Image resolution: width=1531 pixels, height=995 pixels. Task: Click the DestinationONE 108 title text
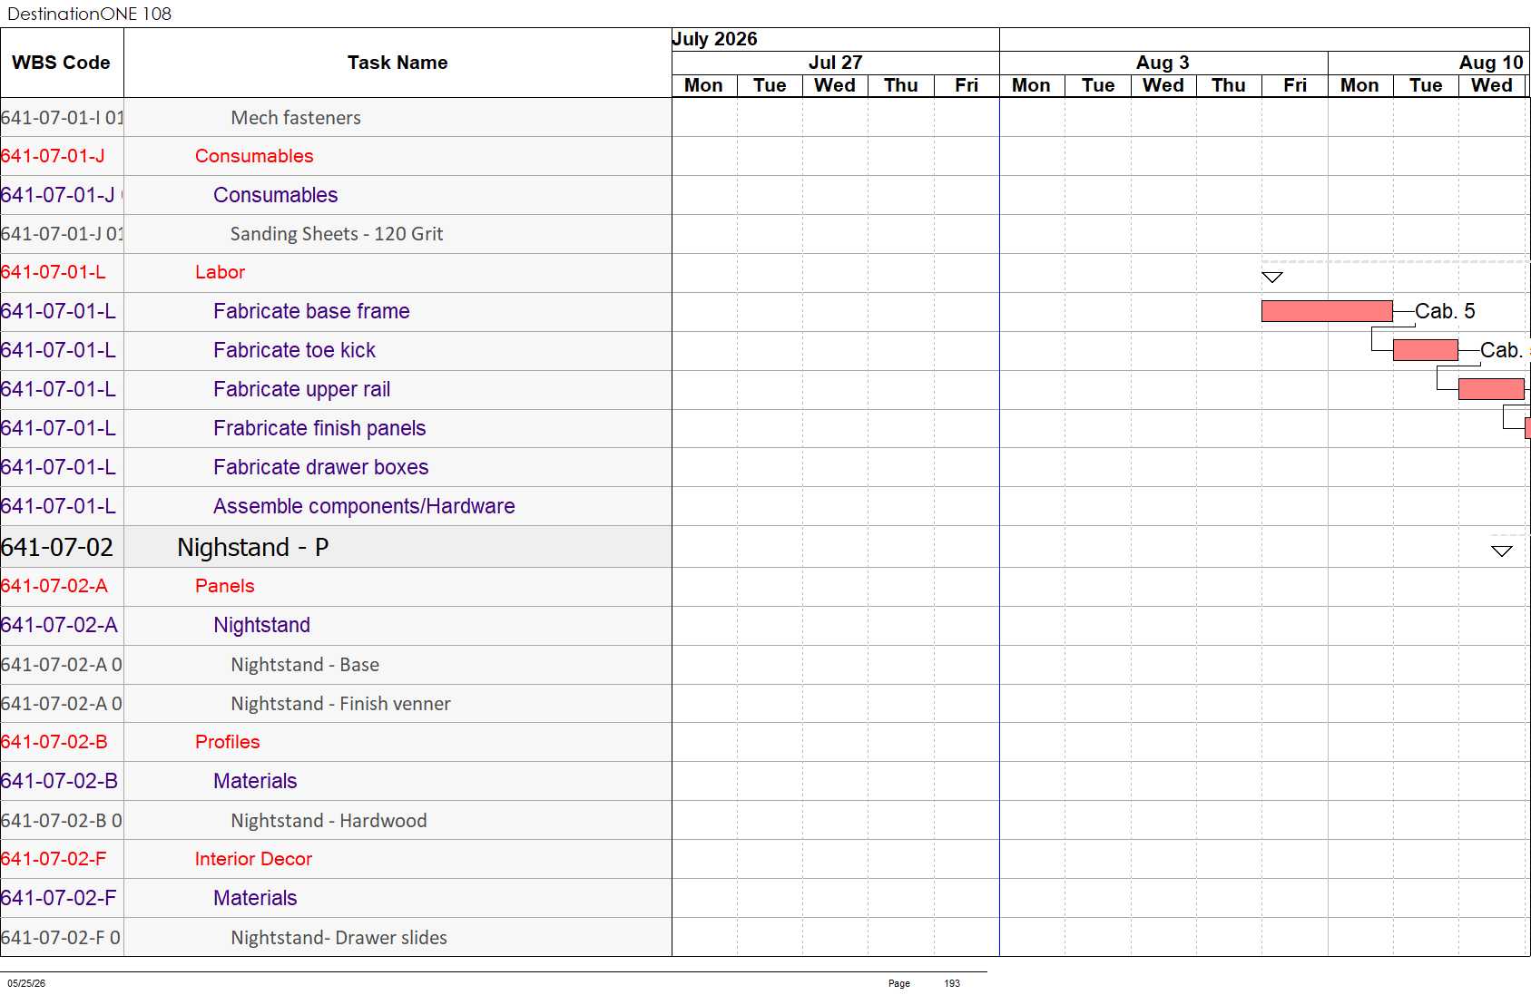[x=89, y=14]
